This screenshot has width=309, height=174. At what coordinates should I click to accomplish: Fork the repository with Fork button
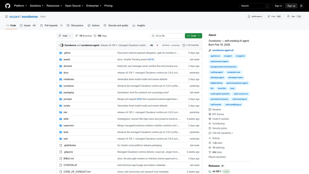pyautogui.click(x=274, y=16)
